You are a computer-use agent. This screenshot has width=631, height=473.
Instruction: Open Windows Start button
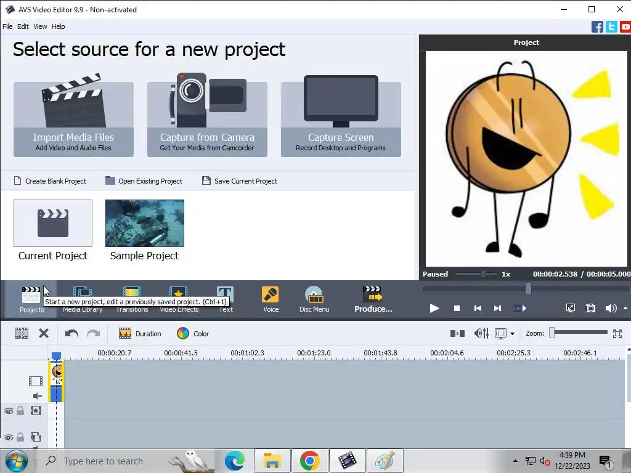pyautogui.click(x=15, y=461)
